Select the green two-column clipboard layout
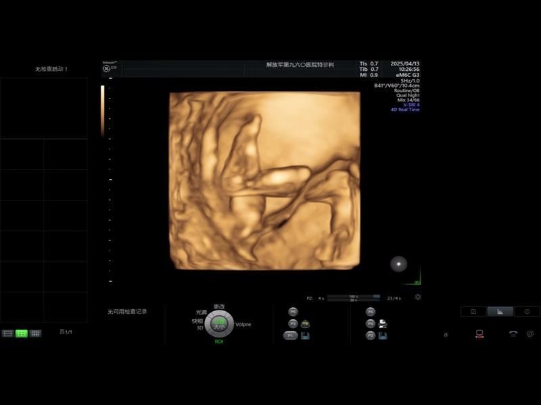Image resolution: width=541 pixels, height=405 pixels. [x=22, y=333]
